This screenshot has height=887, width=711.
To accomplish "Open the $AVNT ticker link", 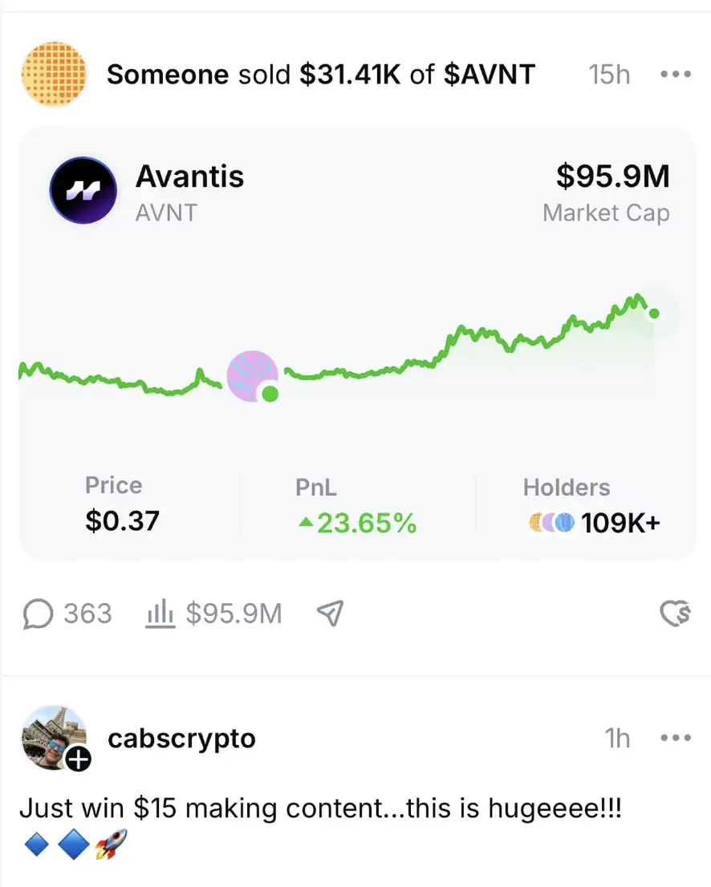I will 489,75.
